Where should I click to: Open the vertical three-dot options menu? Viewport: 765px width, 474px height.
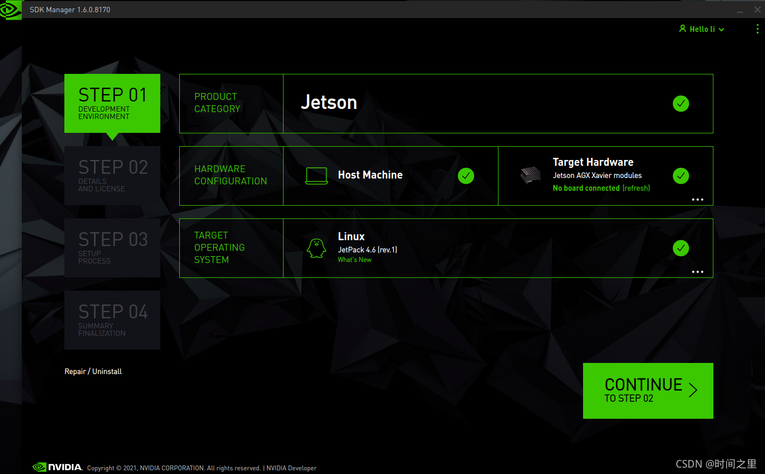pyautogui.click(x=758, y=29)
